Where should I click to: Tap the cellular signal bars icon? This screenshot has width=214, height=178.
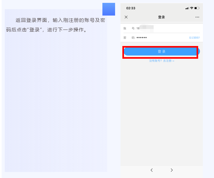click(x=187, y=8)
